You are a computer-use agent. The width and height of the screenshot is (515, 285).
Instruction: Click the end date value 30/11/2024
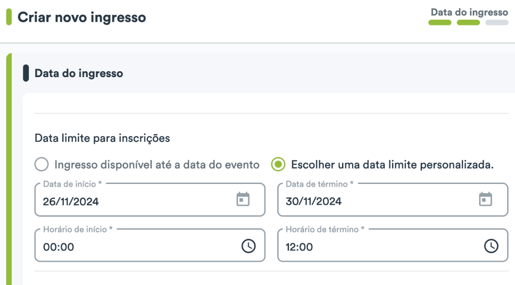[x=313, y=202]
